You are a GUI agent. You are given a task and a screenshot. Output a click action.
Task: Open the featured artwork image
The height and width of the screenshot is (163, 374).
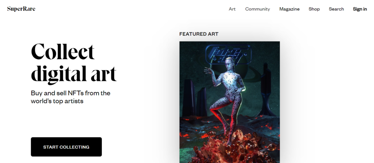coord(229,102)
